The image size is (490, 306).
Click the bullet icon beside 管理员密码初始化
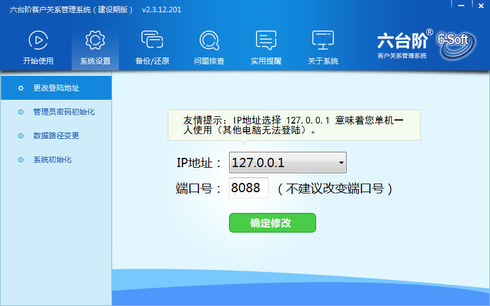[21, 112]
